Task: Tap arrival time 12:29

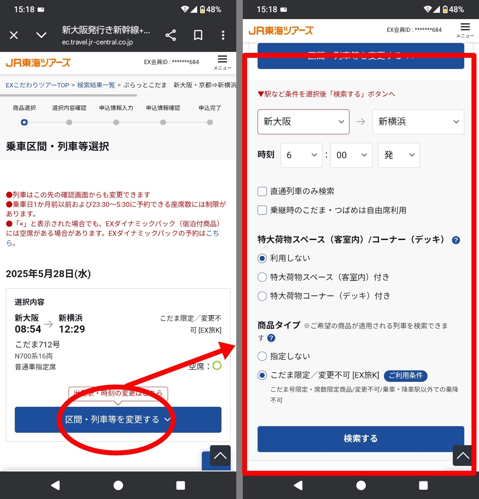Action: pos(72,329)
